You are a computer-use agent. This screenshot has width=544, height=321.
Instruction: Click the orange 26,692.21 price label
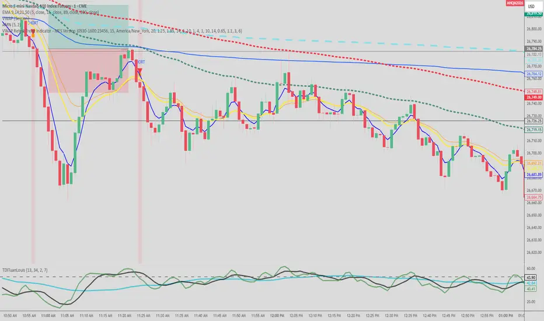click(x=534, y=163)
